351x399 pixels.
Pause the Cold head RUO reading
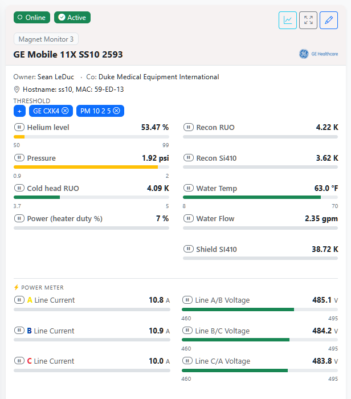point(19,188)
